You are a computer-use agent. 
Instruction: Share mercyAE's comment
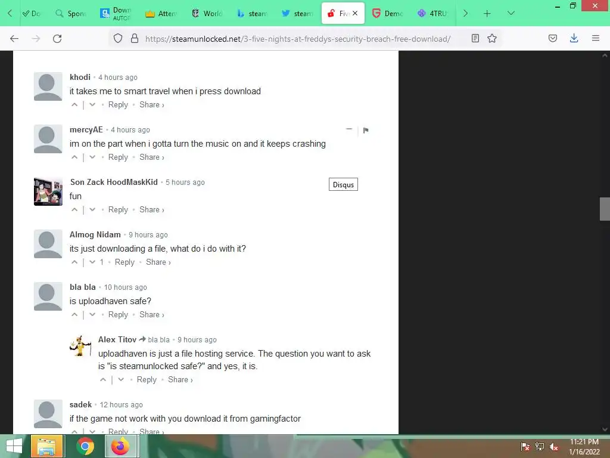(152, 157)
